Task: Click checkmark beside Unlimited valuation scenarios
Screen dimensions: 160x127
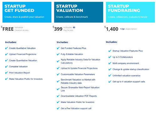Action: tap(110, 76)
